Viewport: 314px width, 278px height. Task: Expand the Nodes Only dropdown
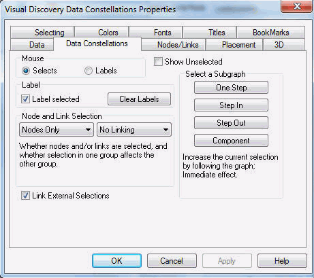coord(57,130)
